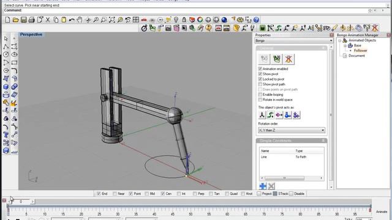Undo the last action
Screen dimensions: 392x220
pyautogui.click(x=72, y=20)
